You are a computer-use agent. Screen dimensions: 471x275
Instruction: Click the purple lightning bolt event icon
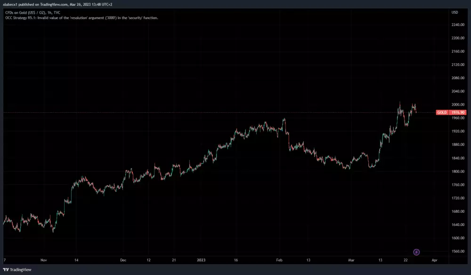point(416,252)
